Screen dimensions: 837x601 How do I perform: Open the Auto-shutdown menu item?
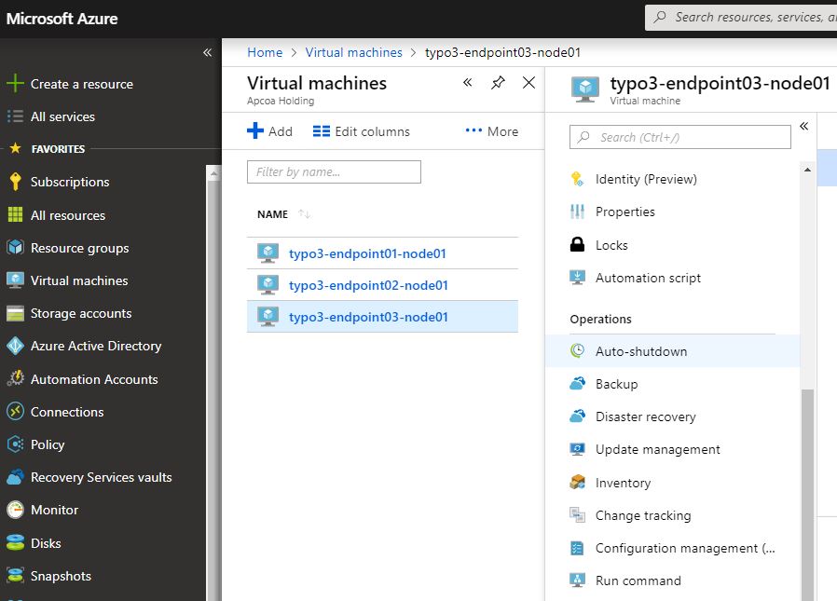[673, 351]
